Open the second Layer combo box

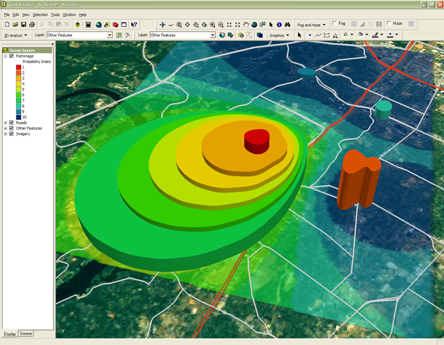(213, 35)
